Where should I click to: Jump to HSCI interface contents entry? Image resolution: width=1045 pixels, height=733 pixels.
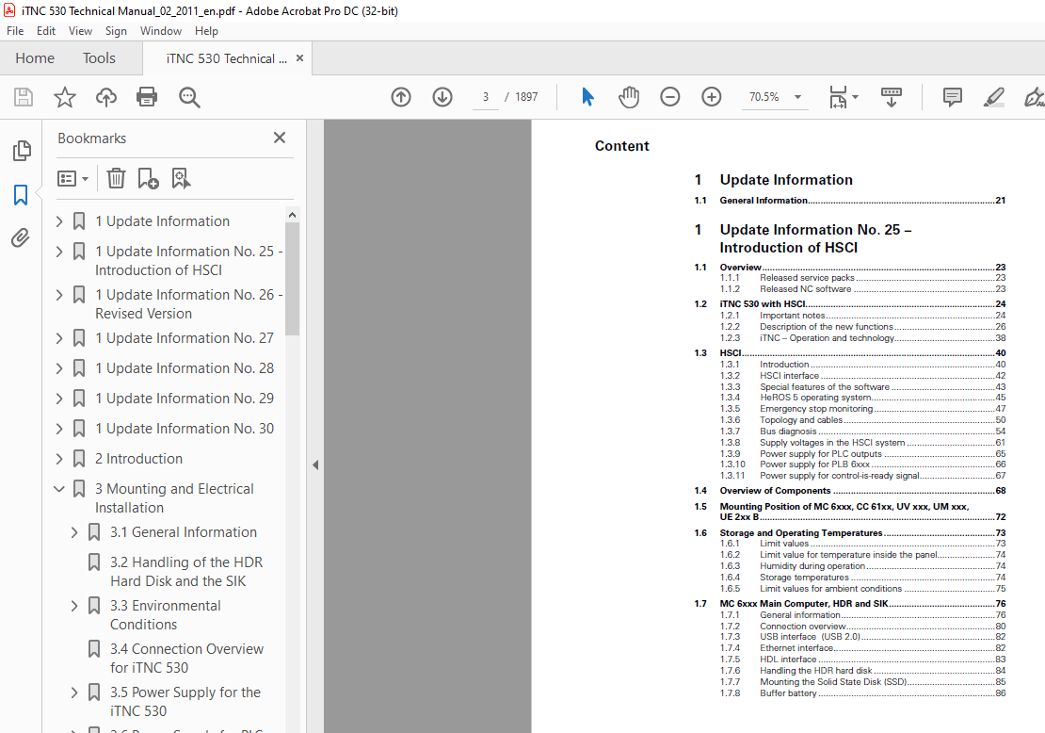pyautogui.click(x=789, y=376)
